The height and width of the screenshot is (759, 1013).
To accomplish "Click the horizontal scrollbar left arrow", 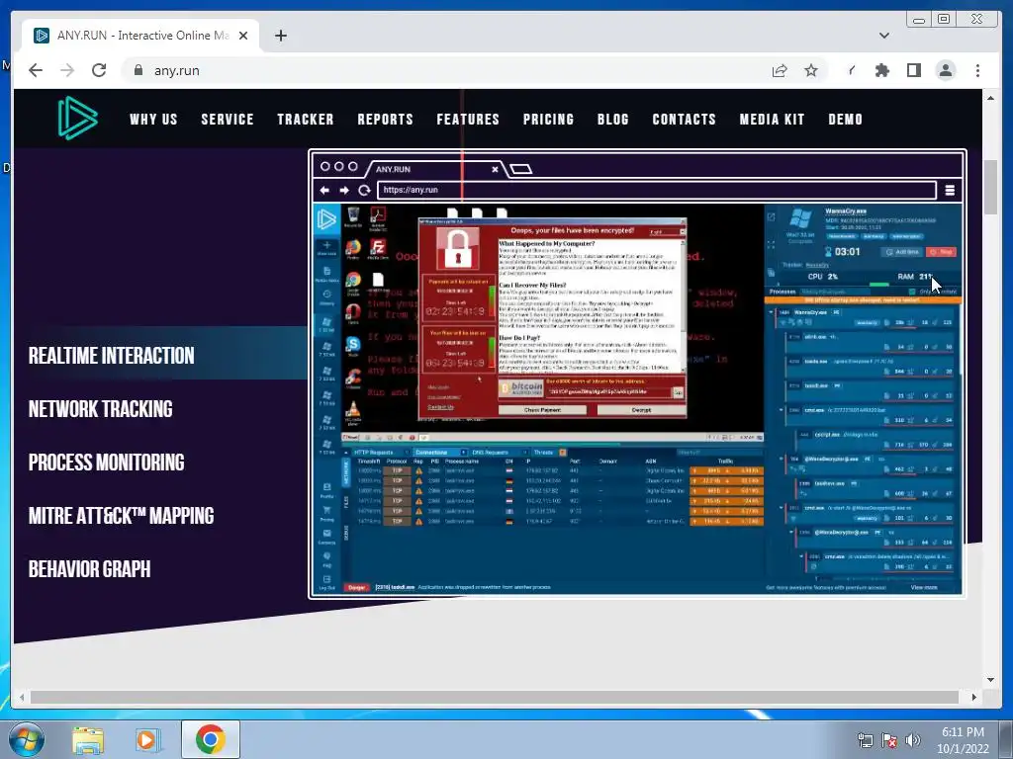I will (22, 697).
